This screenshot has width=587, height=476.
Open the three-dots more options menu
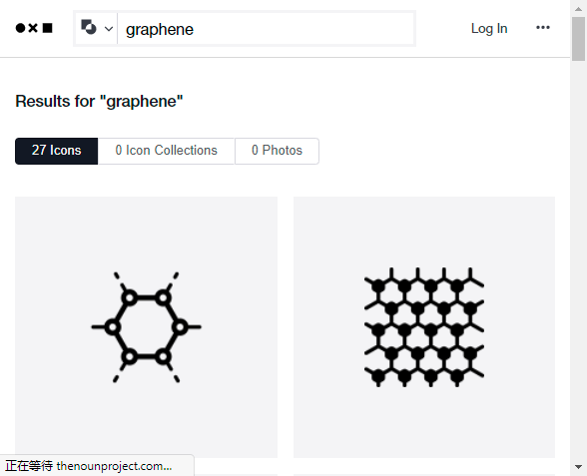click(543, 27)
